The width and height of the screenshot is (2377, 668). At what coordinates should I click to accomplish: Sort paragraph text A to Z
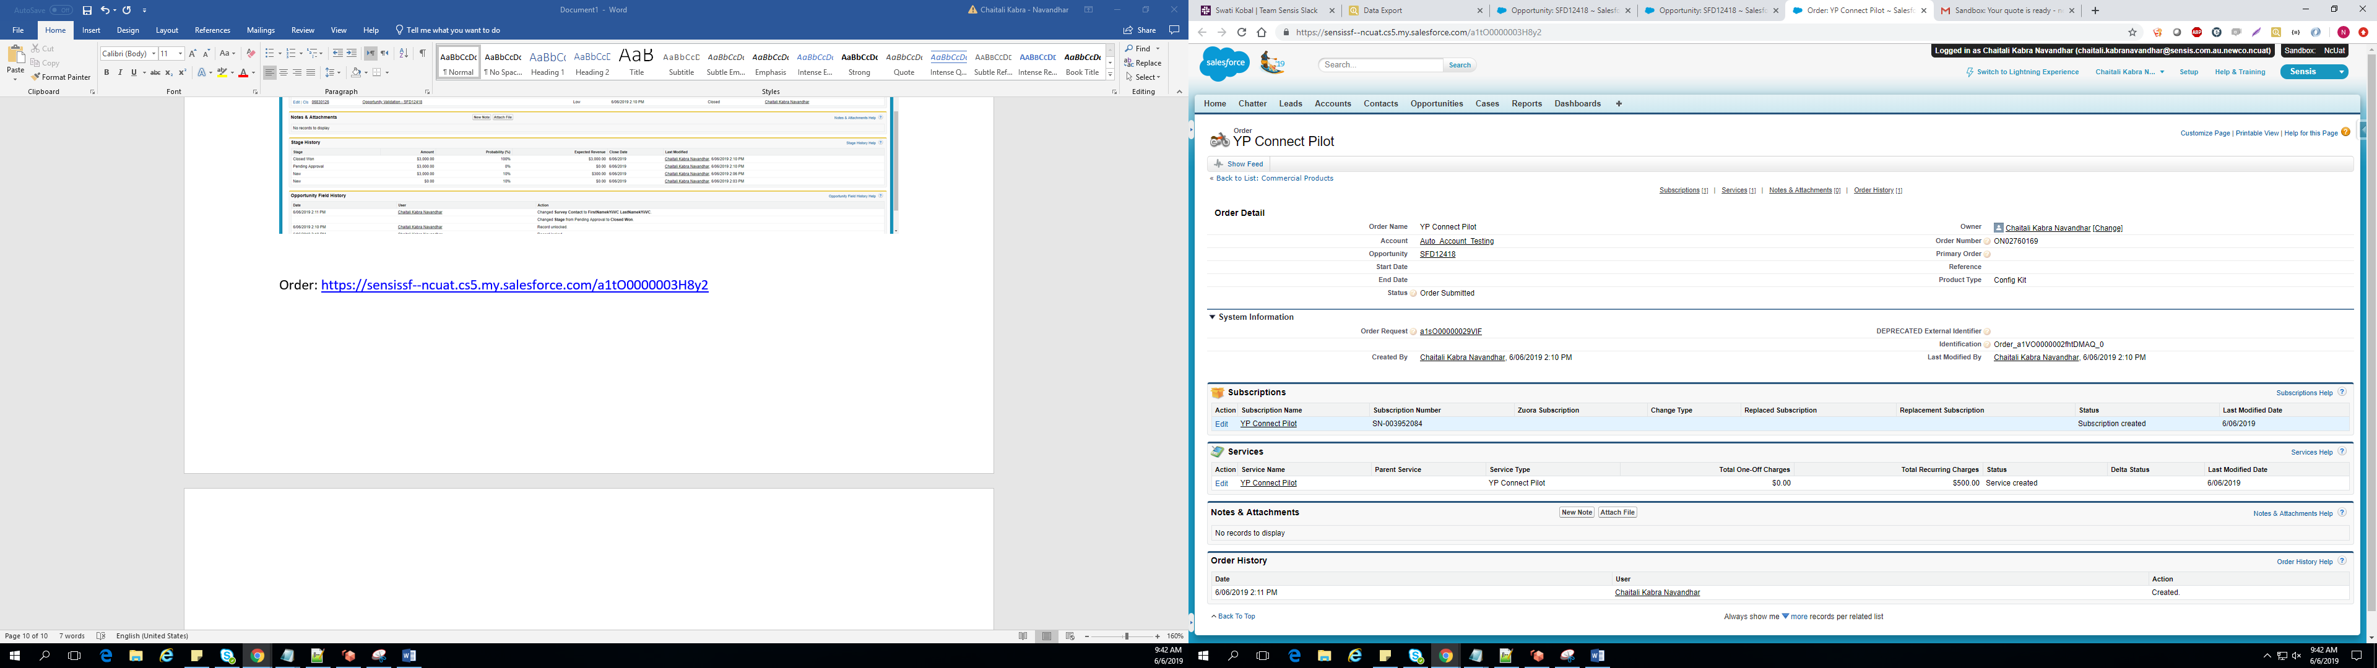(x=403, y=54)
